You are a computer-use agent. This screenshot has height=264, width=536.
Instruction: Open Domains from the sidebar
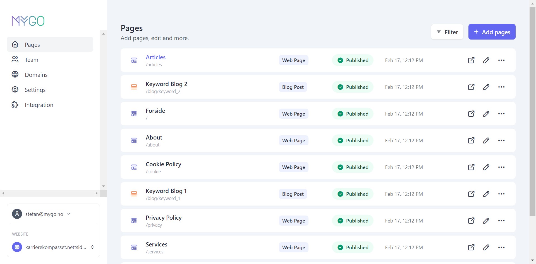coord(36,75)
